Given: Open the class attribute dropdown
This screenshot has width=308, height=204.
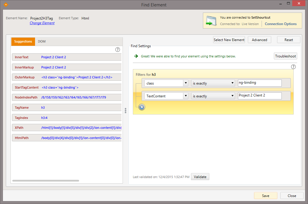Looking at the screenshot, I should (x=186, y=83).
